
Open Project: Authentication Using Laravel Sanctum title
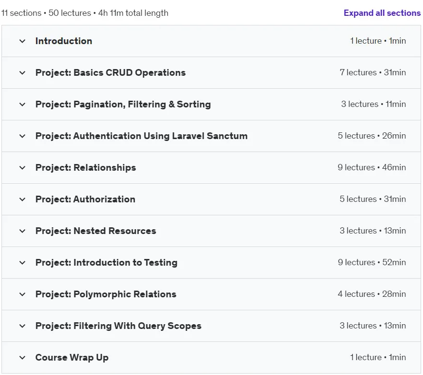click(x=141, y=136)
